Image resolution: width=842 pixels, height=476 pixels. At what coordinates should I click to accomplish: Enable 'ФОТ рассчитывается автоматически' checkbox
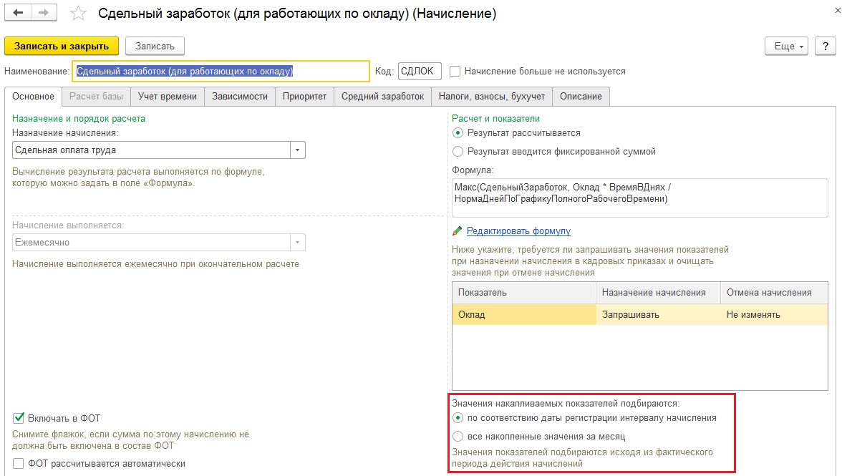pyautogui.click(x=19, y=464)
